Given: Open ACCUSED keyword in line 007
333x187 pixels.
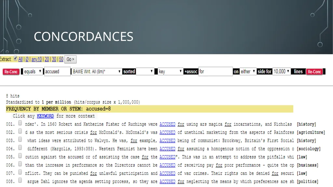Looking at the screenshot, I should tap(167, 173).
